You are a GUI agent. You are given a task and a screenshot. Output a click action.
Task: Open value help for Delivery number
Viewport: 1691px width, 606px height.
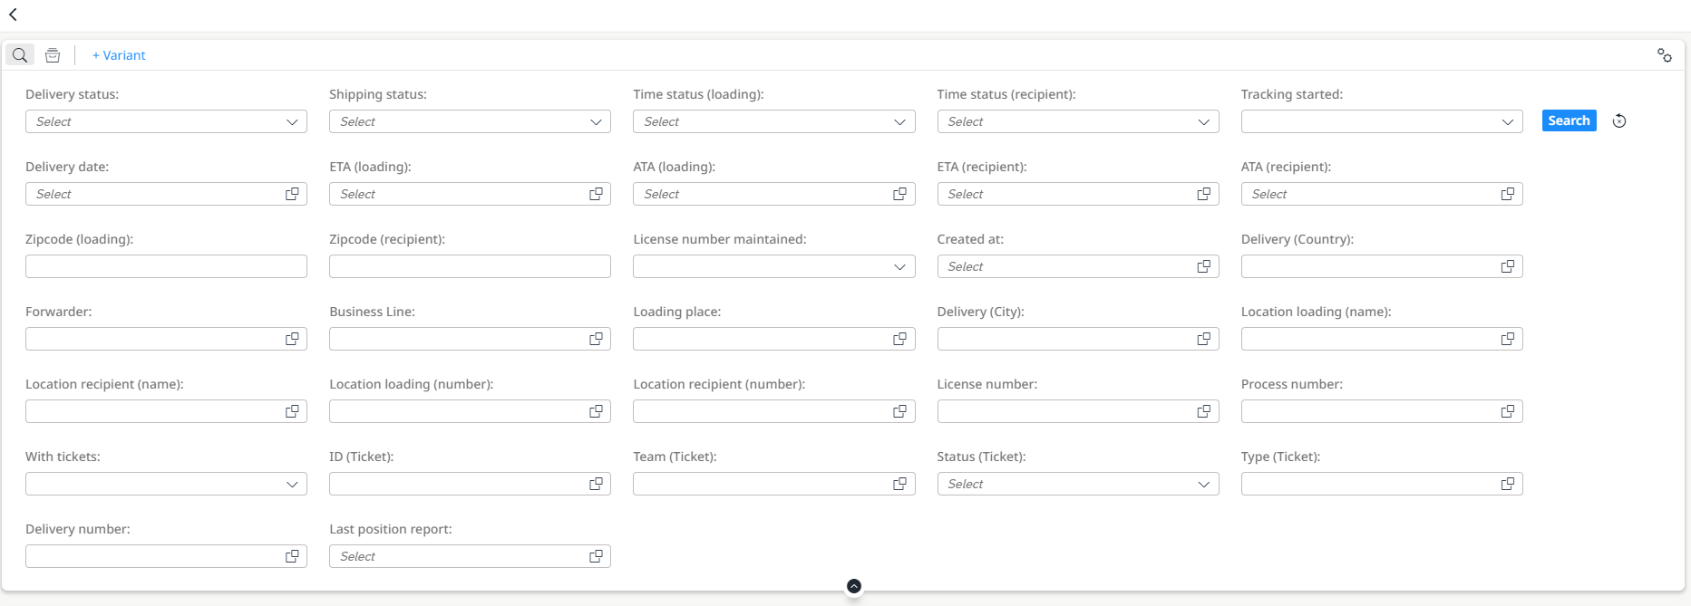click(292, 556)
